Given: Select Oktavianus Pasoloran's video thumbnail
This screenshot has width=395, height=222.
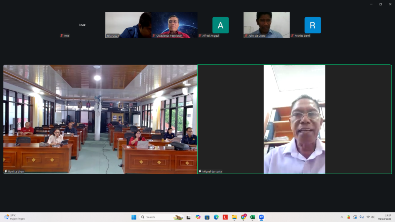Looking at the screenshot, I should coord(174,25).
